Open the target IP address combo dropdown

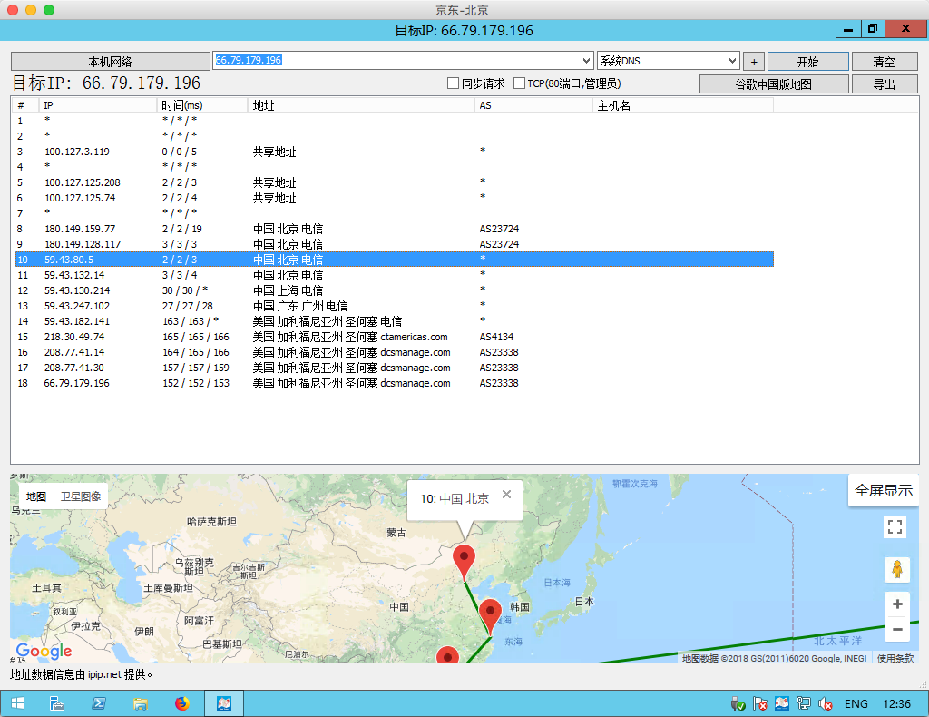(x=587, y=61)
